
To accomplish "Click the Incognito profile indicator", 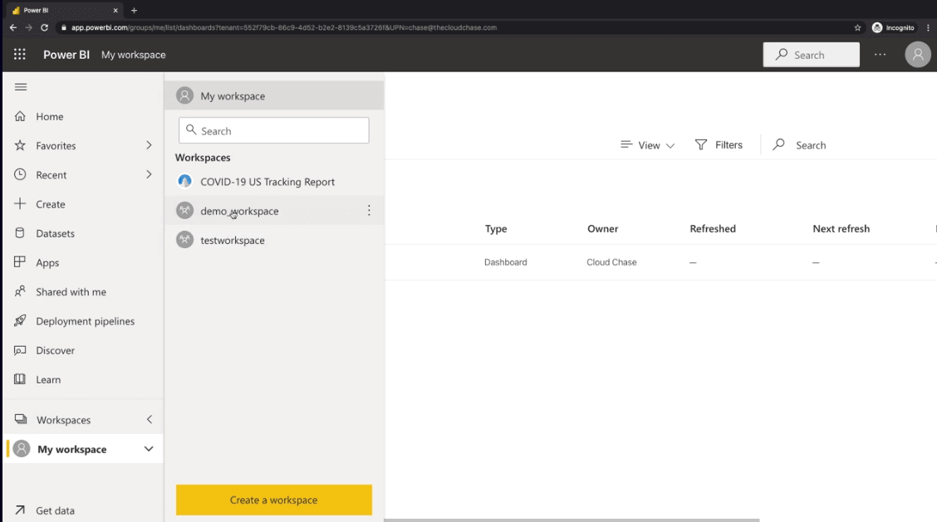I will pos(893,27).
